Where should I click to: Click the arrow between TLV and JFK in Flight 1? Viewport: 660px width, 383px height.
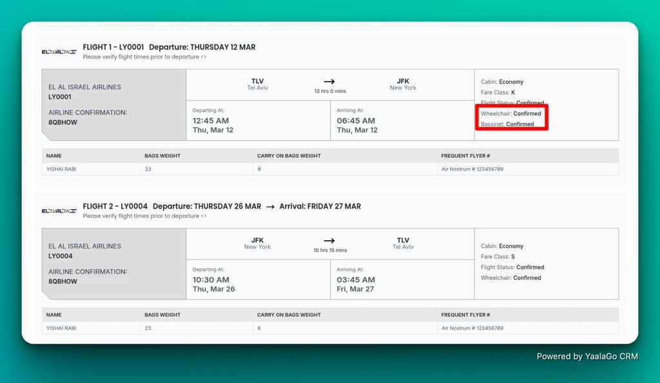(329, 82)
